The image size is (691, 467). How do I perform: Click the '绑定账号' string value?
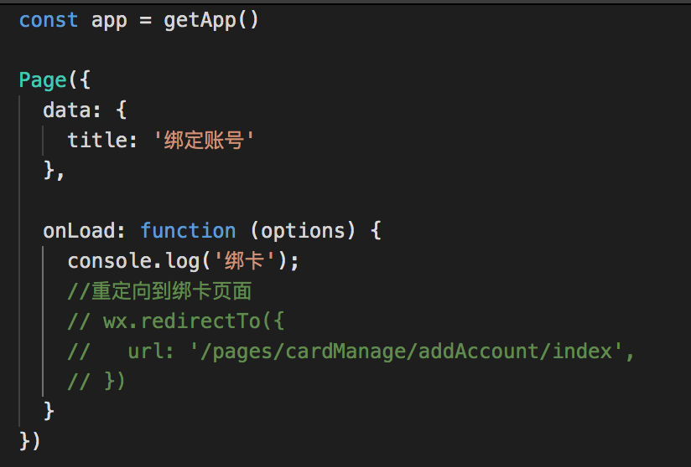(204, 141)
